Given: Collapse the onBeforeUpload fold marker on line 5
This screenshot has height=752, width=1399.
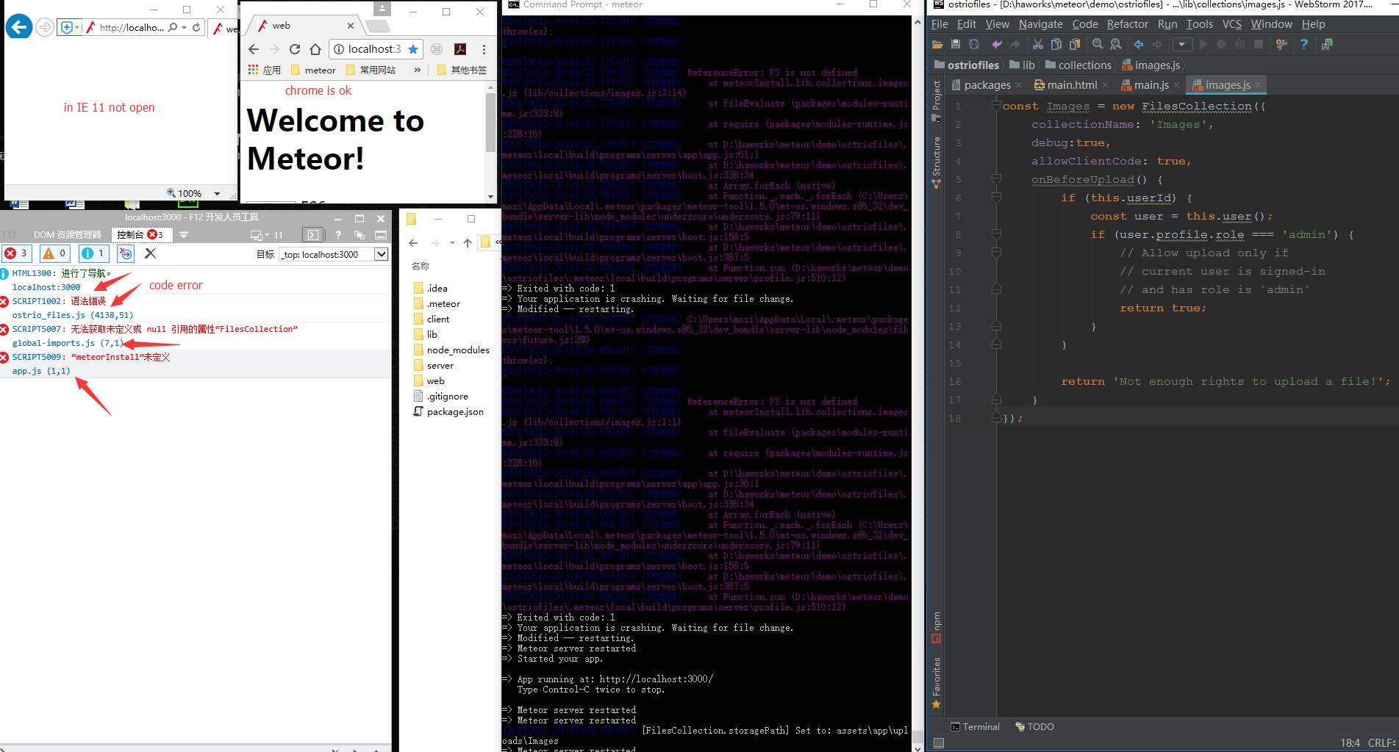Looking at the screenshot, I should [x=996, y=179].
